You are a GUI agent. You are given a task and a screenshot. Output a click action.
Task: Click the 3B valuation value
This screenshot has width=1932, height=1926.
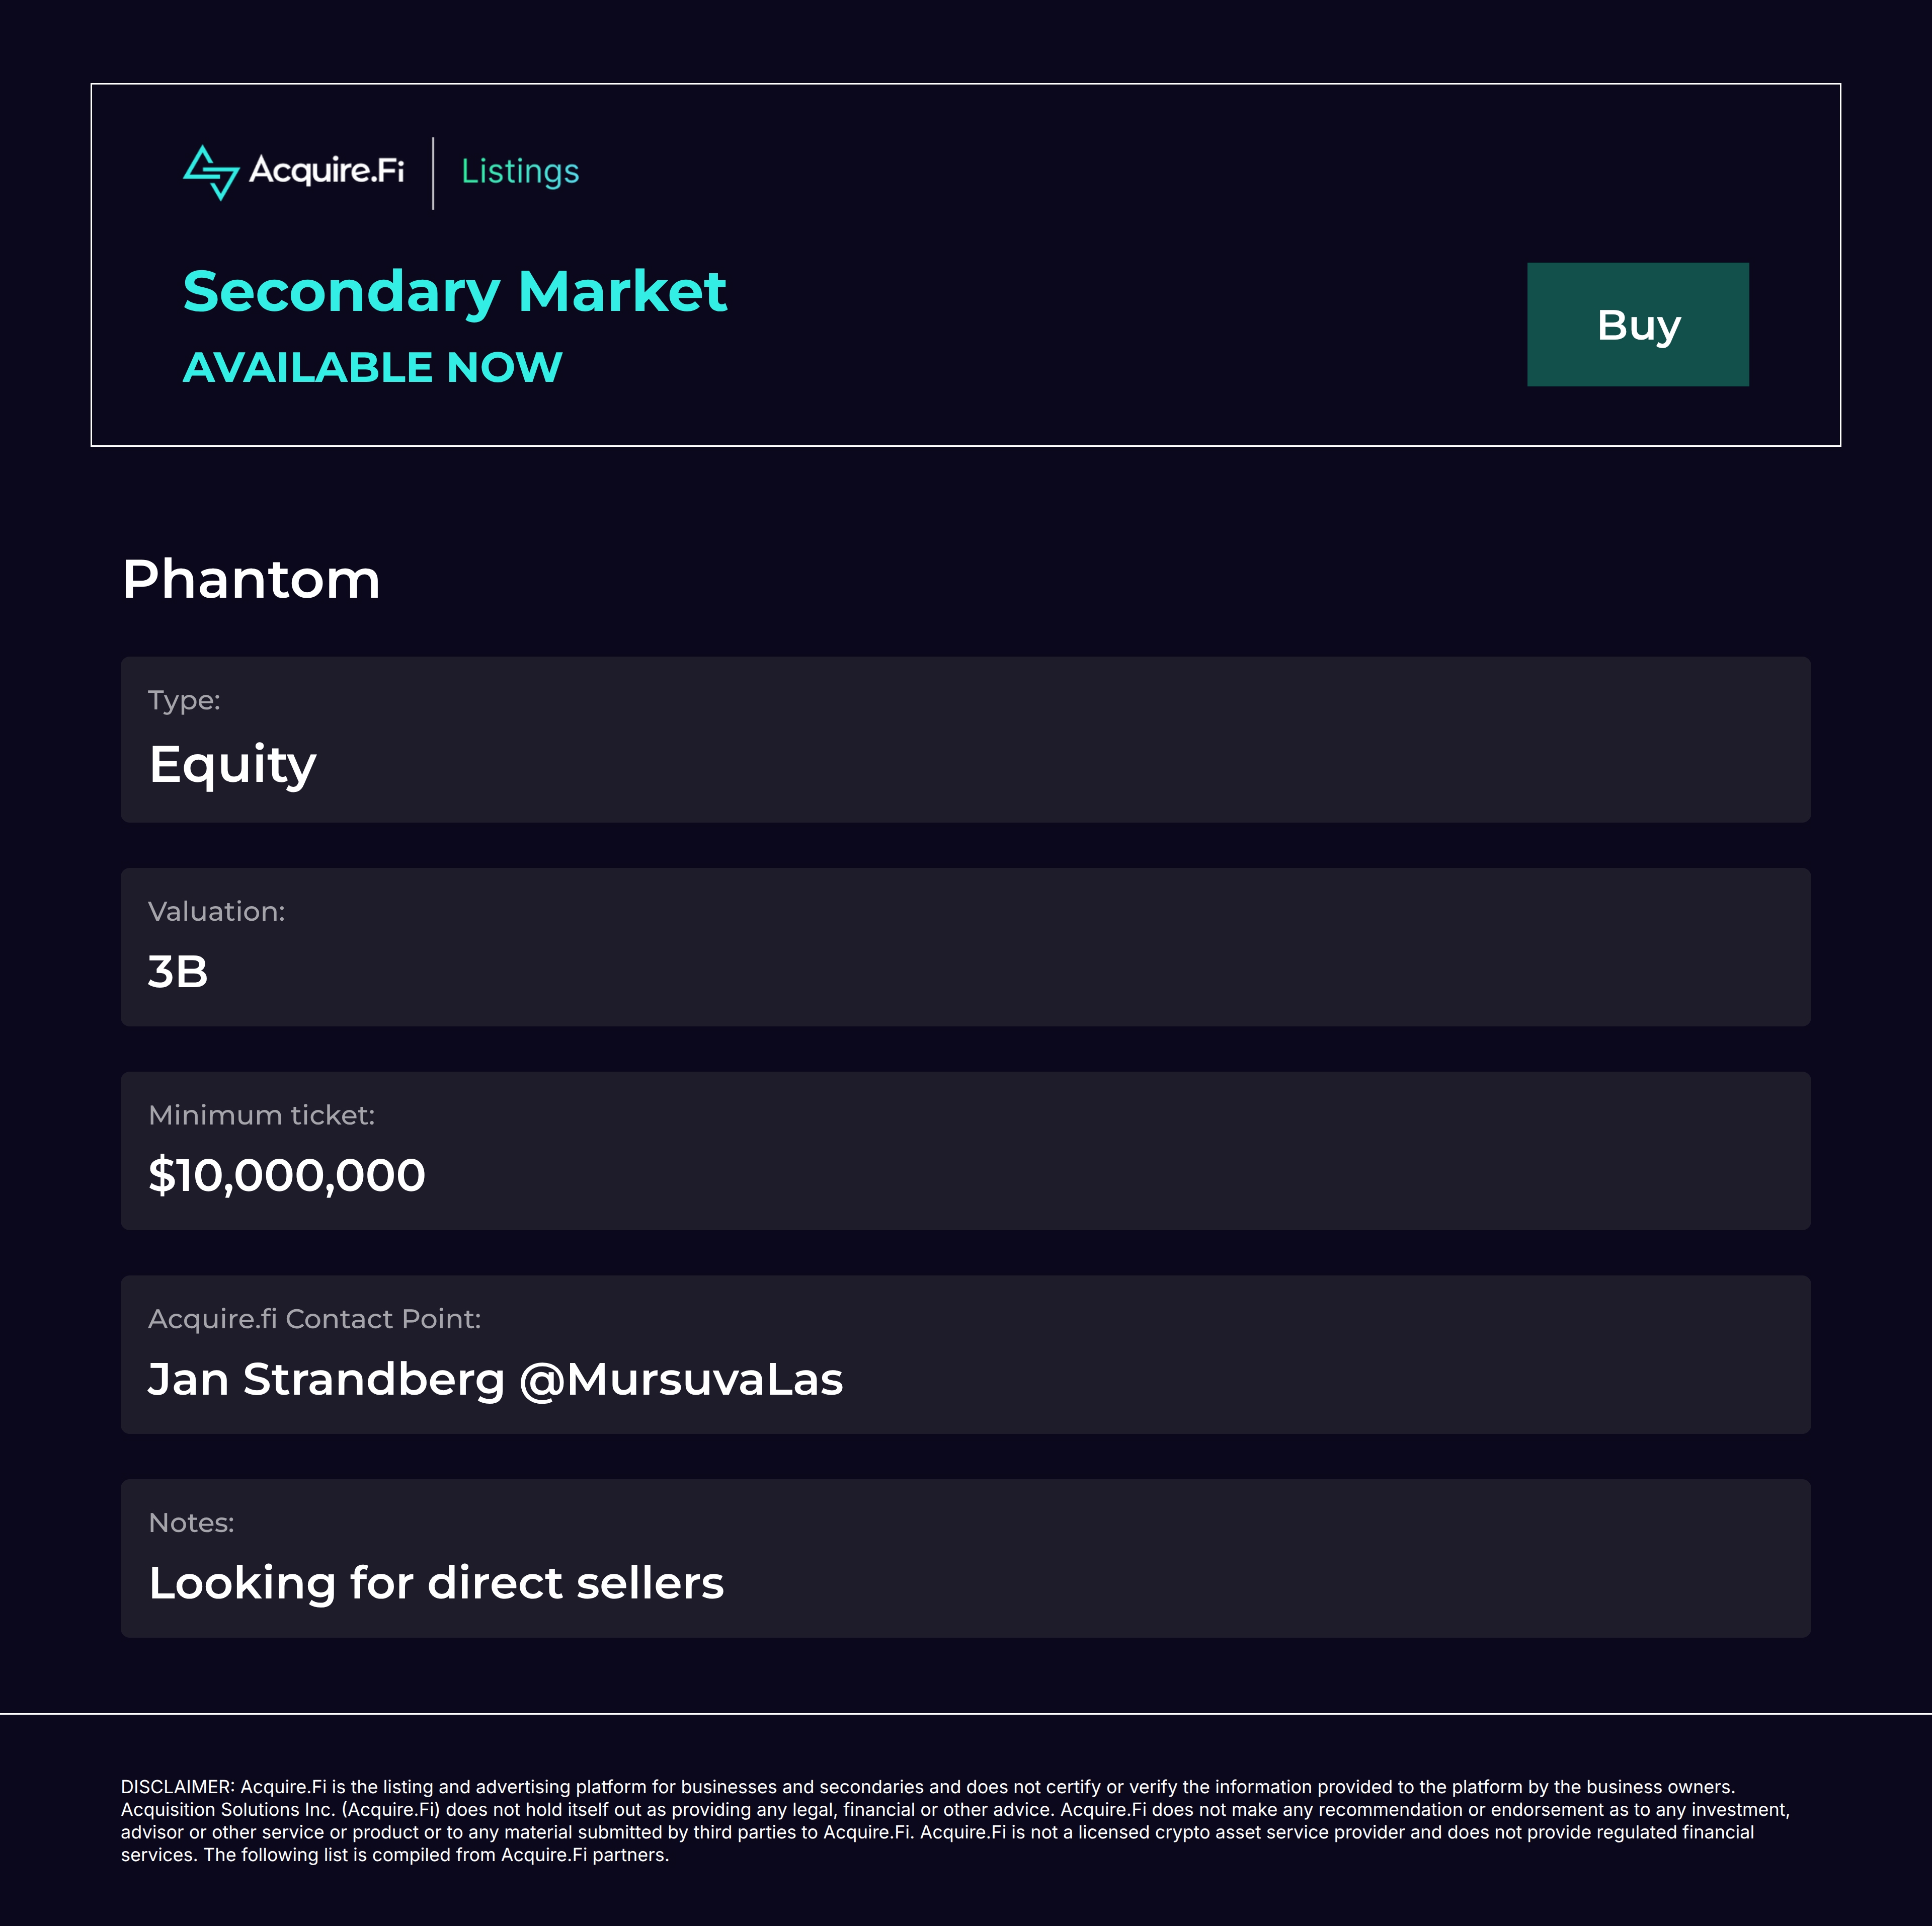tap(178, 972)
